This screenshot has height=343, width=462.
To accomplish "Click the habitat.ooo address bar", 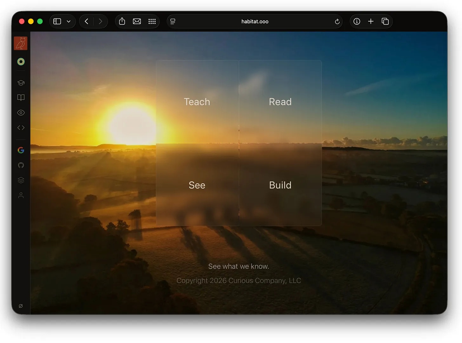I will point(254,22).
